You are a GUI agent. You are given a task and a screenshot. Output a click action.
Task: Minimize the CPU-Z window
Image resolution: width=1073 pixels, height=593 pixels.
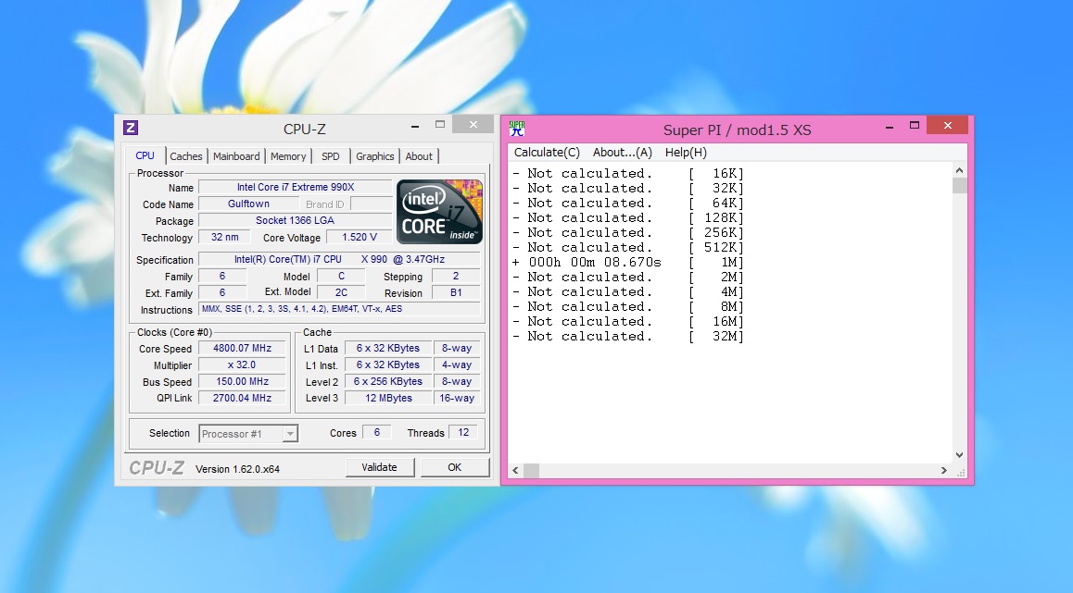coord(415,126)
